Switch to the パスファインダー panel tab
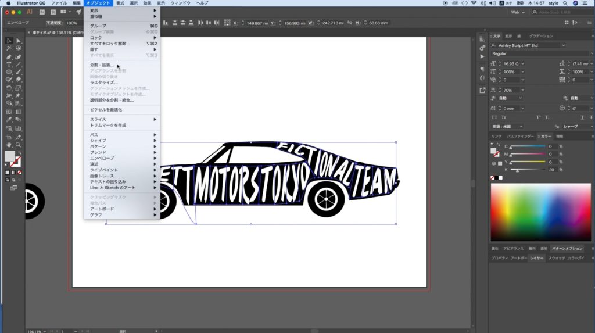 520,137
